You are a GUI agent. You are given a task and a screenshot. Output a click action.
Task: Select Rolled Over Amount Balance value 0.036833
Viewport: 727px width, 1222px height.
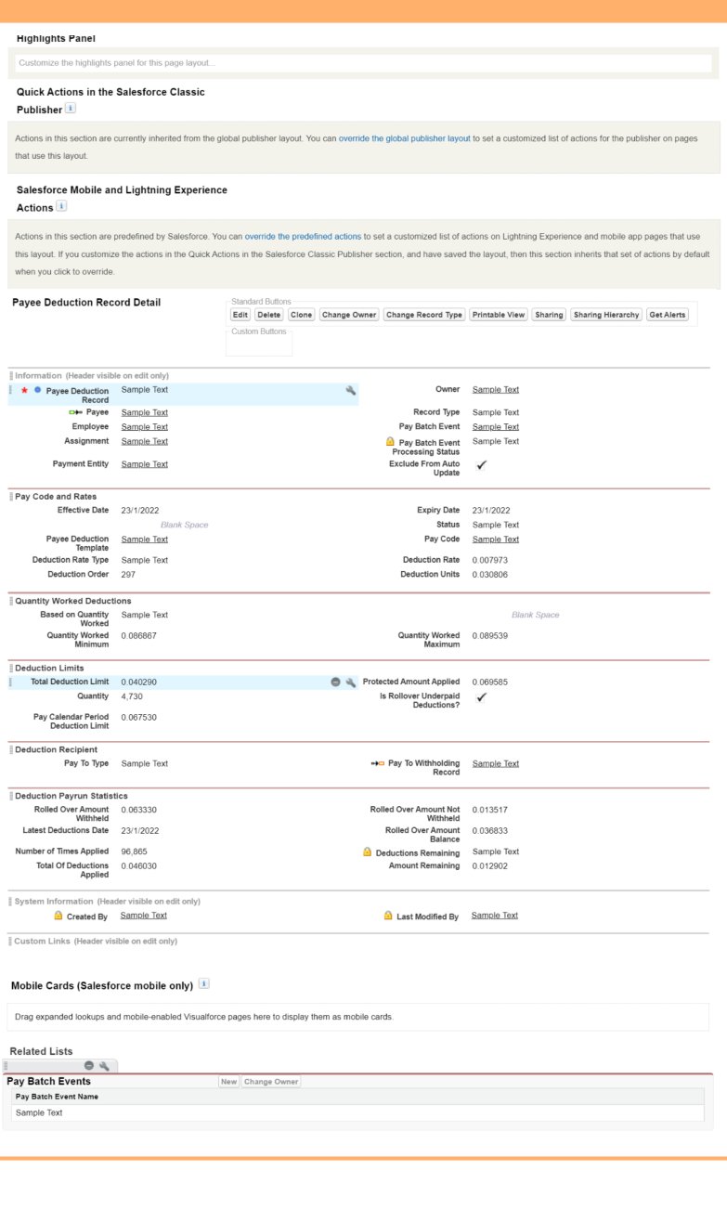point(490,831)
